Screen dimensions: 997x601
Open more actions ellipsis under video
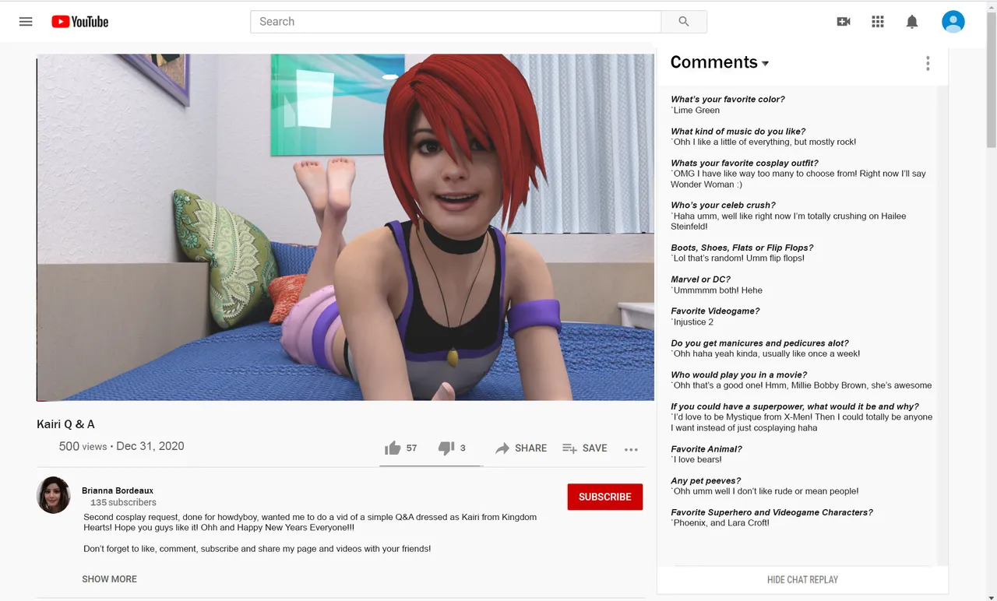pos(631,449)
